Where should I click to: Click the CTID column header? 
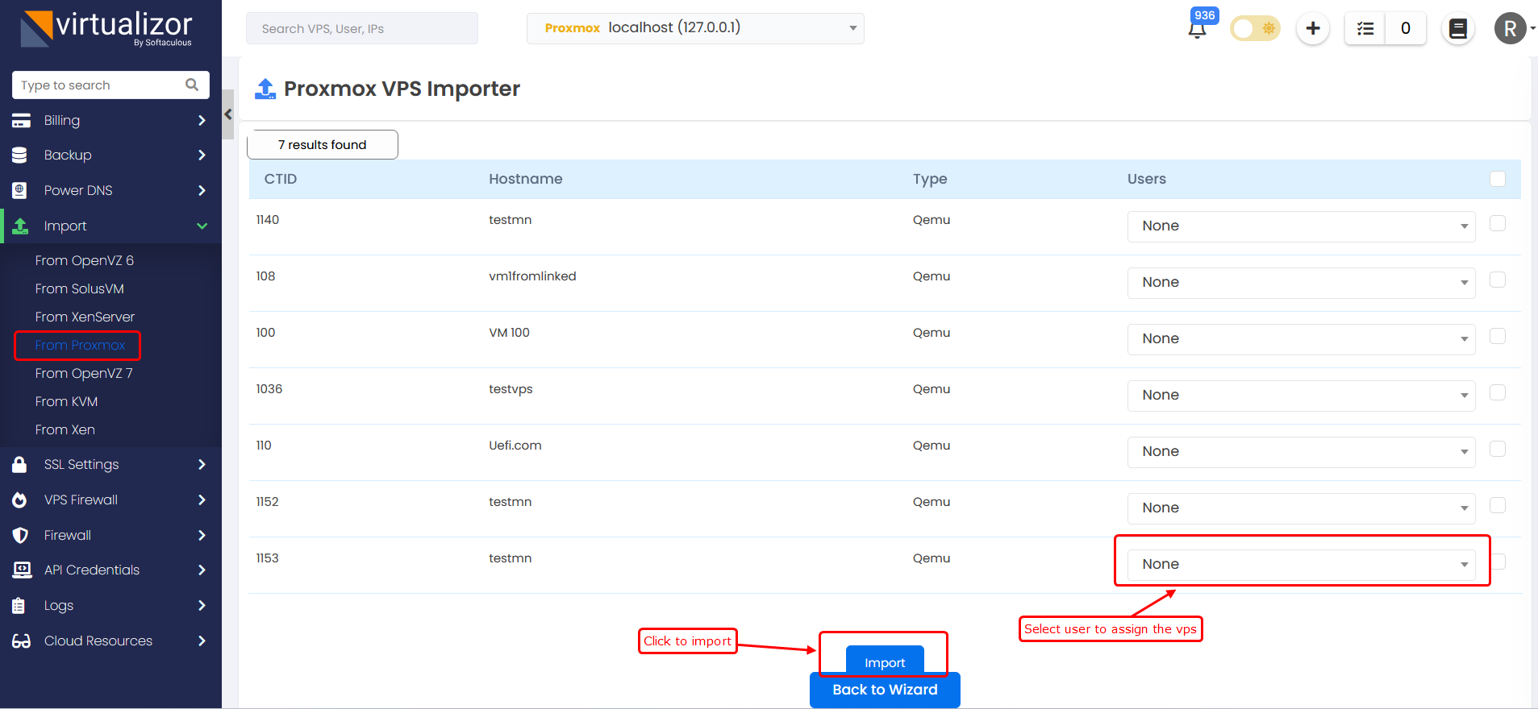pos(281,179)
